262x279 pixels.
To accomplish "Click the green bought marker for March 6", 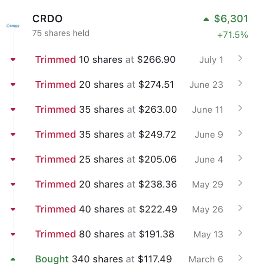I will click(13, 259).
